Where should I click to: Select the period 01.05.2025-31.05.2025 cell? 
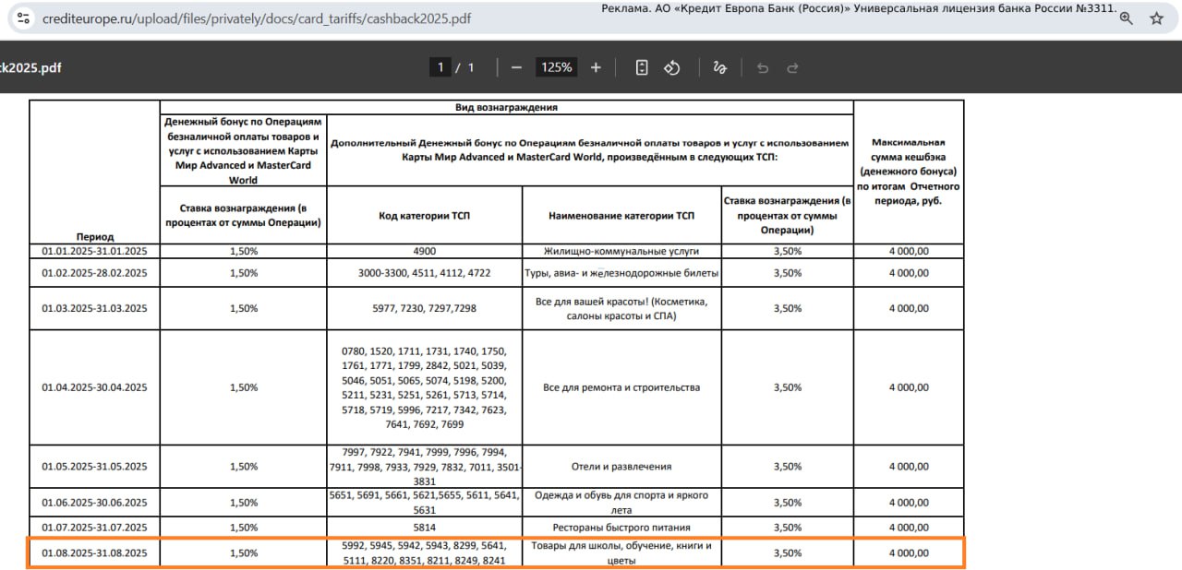(95, 467)
